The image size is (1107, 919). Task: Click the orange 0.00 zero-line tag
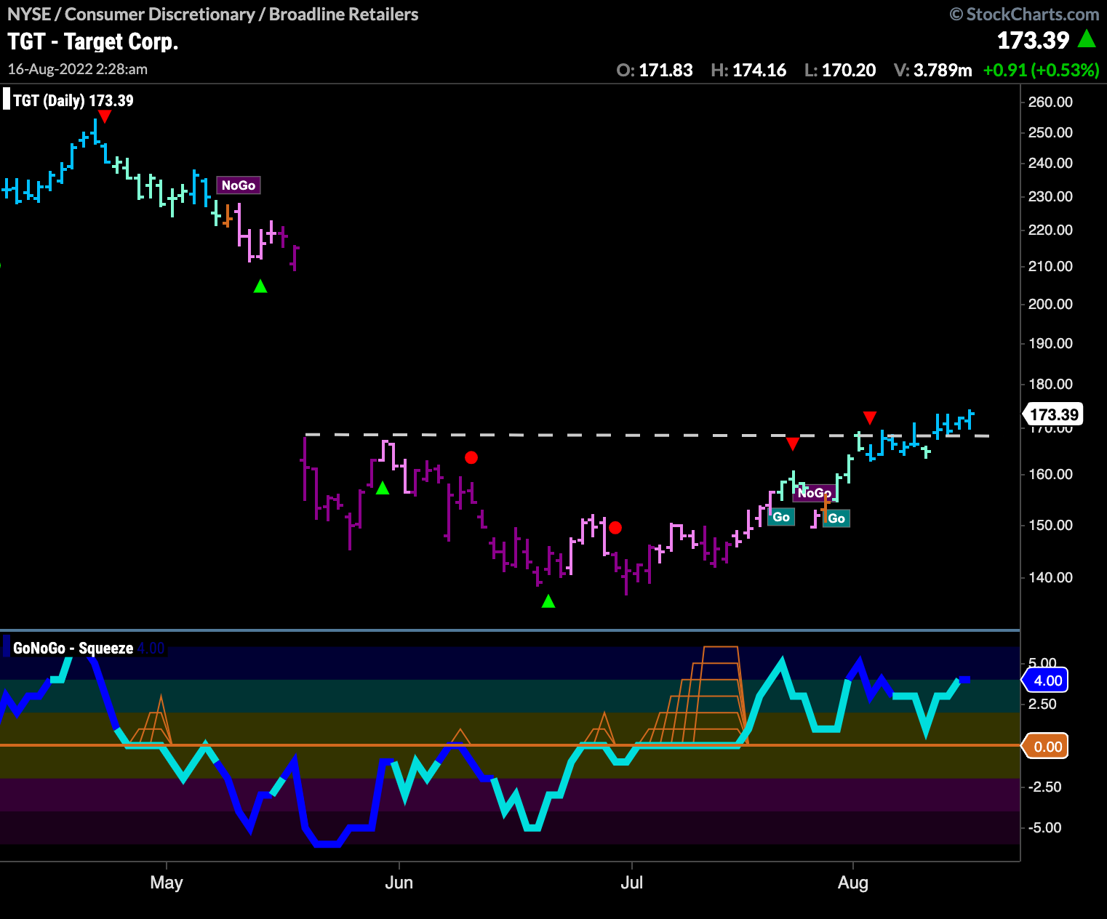[x=1047, y=747]
